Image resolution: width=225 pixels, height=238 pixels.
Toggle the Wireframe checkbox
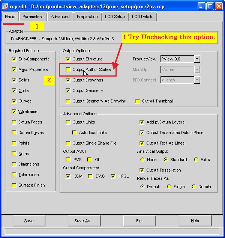[x=14, y=111]
